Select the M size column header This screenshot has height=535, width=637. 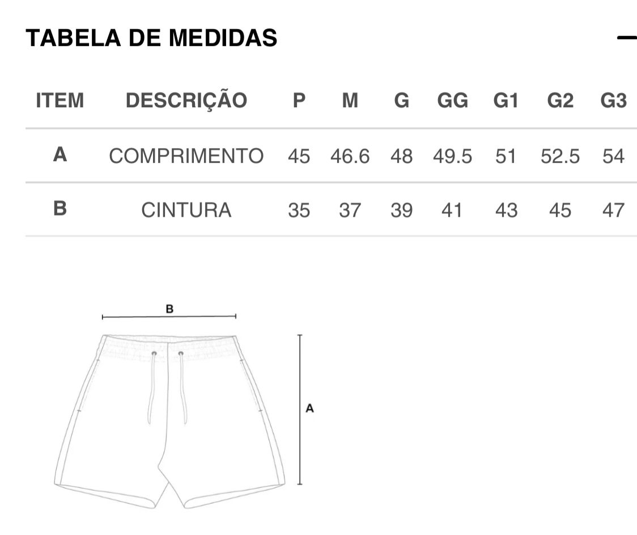[350, 100]
